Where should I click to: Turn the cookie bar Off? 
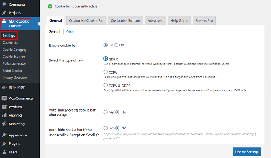click(x=116, y=45)
